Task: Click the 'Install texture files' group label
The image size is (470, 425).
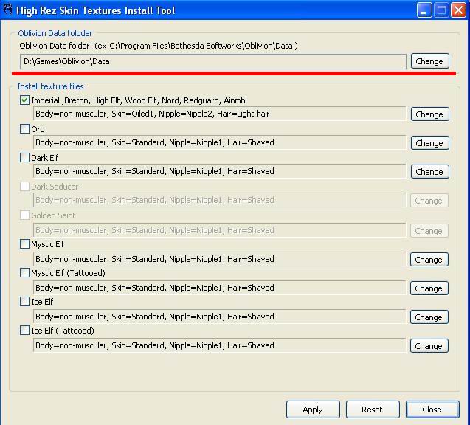Action: pos(50,86)
